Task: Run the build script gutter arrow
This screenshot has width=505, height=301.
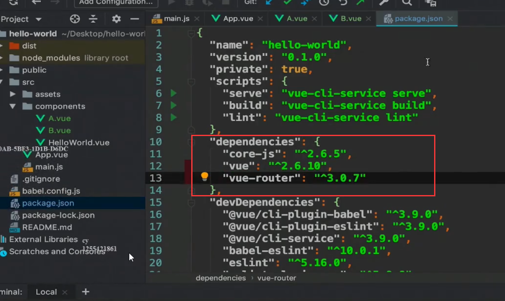Action: point(174,105)
